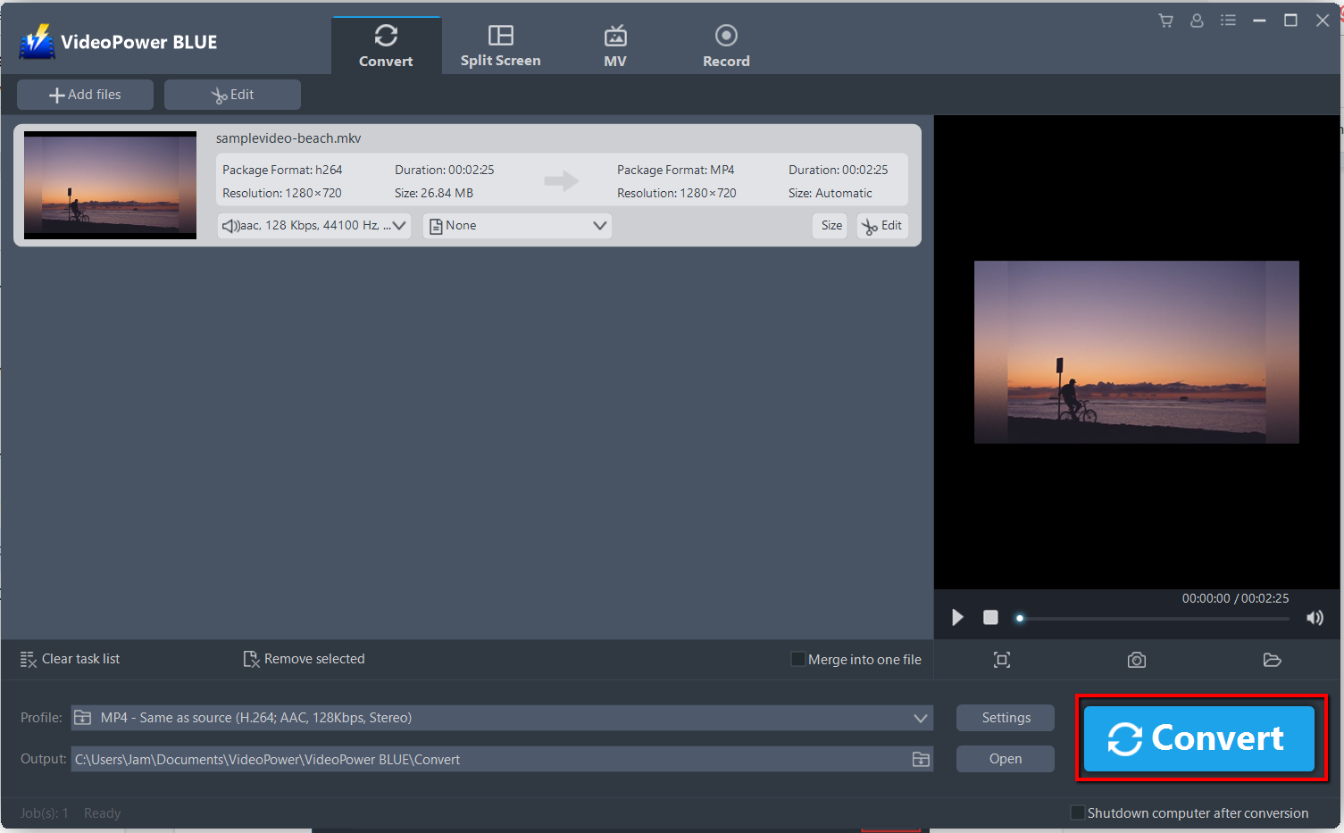
Task: Open the shopping cart store
Action: 1165,20
